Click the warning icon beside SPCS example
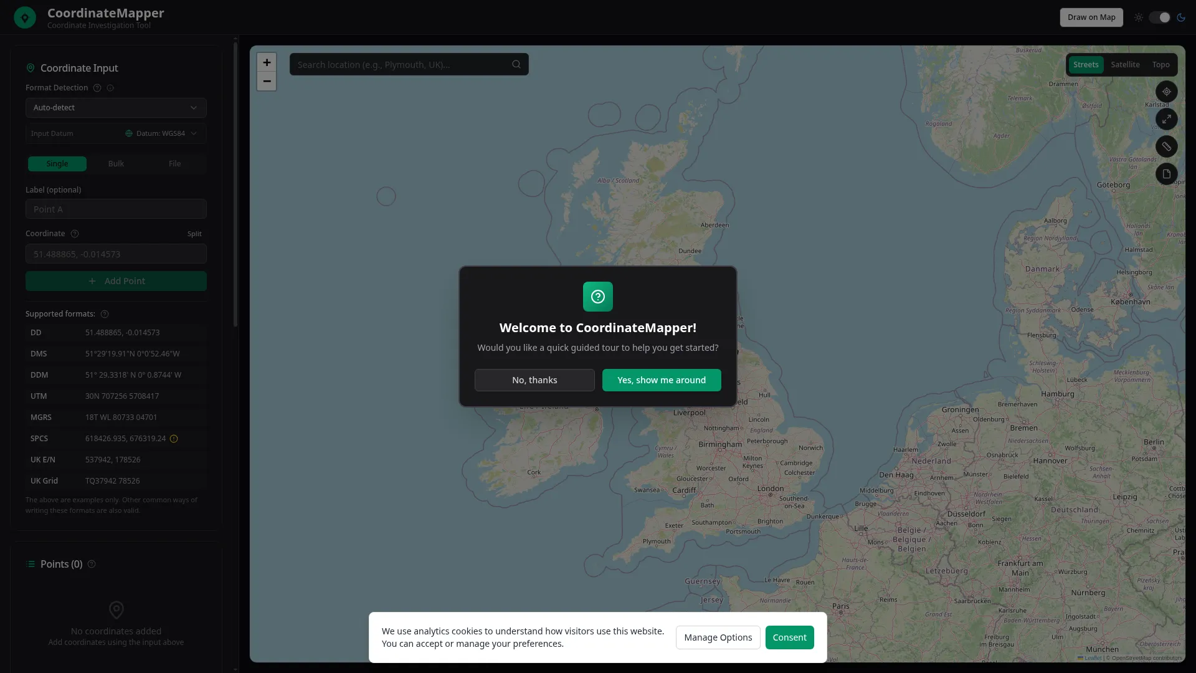 pyautogui.click(x=174, y=439)
